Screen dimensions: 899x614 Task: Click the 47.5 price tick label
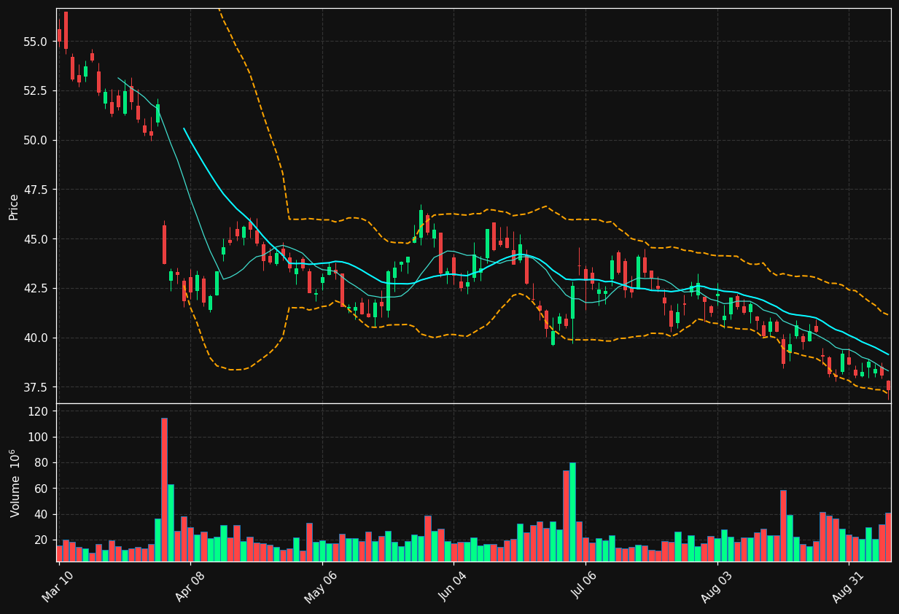point(36,190)
